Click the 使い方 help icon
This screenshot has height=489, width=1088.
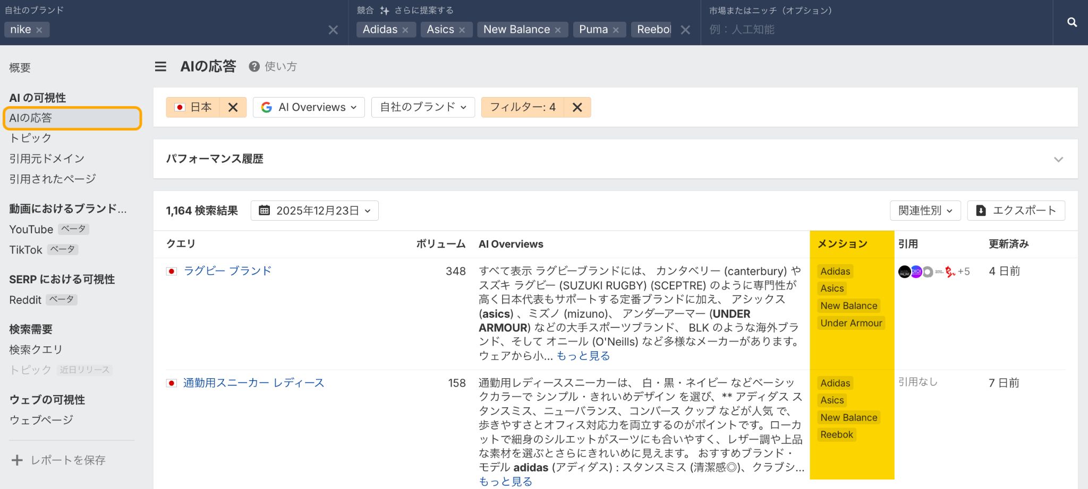click(254, 67)
